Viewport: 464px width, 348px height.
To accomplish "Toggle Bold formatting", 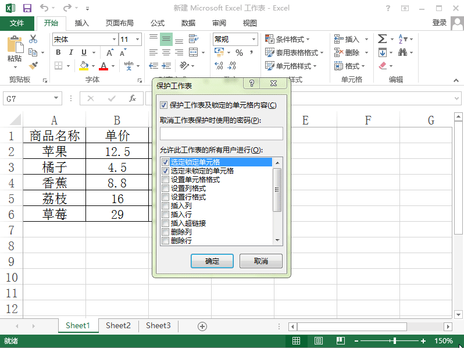I will tap(58, 52).
